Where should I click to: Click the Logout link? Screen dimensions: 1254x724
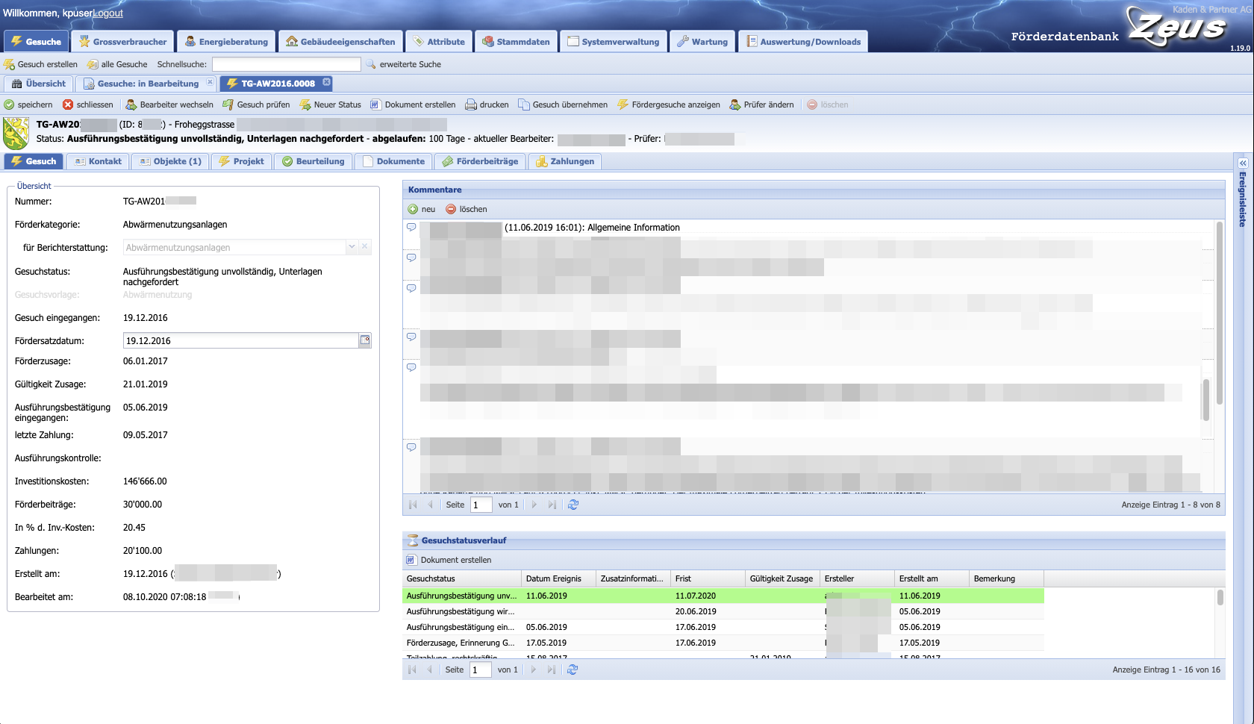click(x=107, y=13)
